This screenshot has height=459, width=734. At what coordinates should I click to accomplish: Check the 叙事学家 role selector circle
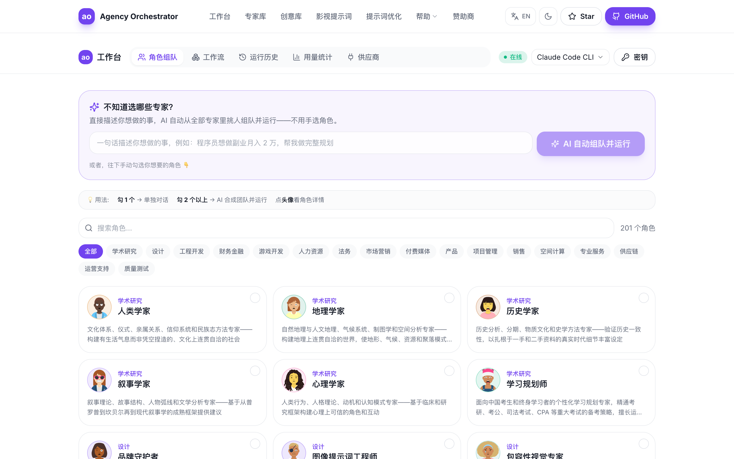point(255,371)
